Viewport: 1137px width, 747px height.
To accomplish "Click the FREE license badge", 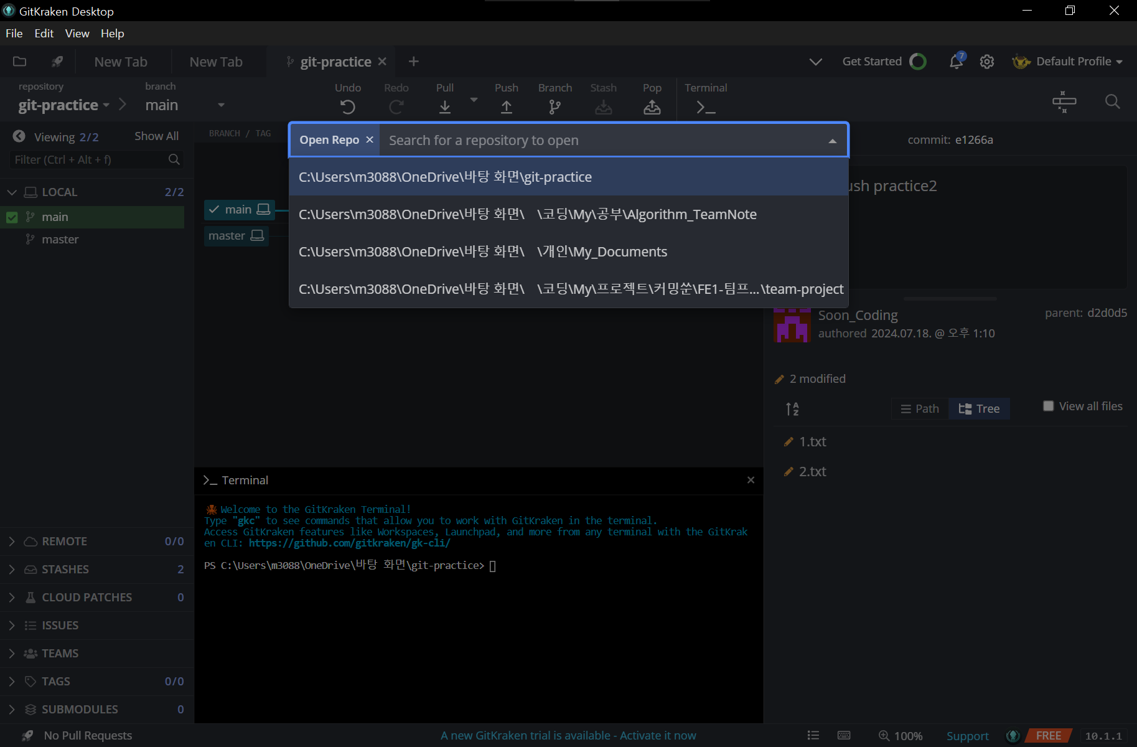I will (x=1049, y=736).
